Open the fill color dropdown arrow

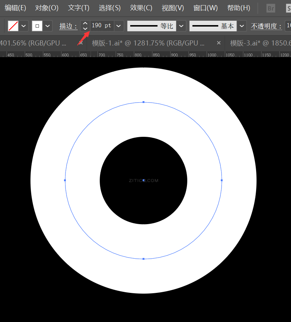[x=24, y=26]
